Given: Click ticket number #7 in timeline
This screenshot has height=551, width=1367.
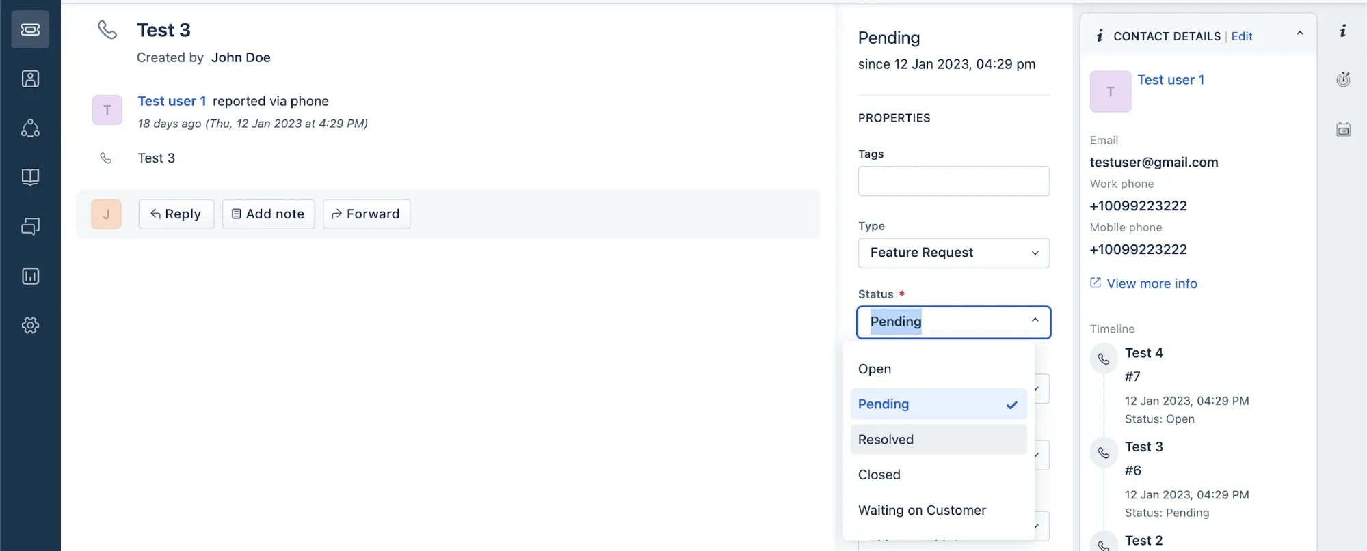Looking at the screenshot, I should coord(1133,377).
